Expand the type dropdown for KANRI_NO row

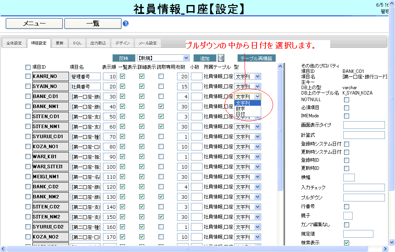tap(257, 76)
